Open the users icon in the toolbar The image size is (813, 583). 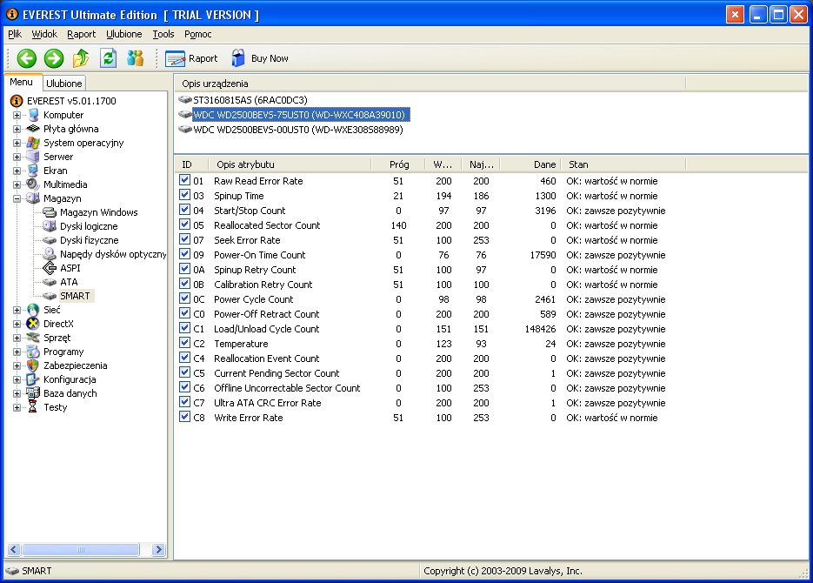tap(136, 58)
